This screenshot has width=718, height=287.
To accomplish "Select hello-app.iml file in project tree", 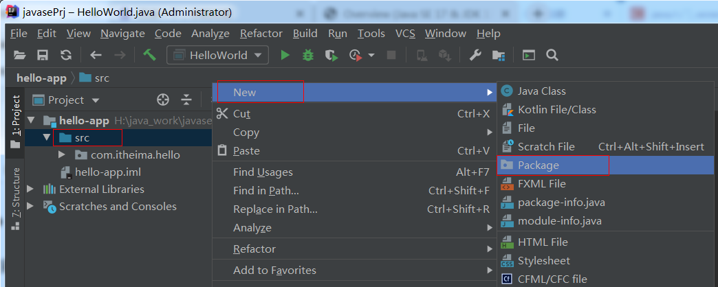I will pyautogui.click(x=108, y=172).
